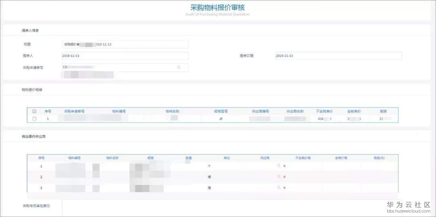Viewport: 436px width, 217px height.
Task: Click the 提单人信息 section title
Action: tap(30, 31)
